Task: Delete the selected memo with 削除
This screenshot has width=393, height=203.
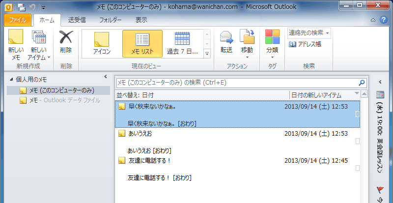Action: point(66,42)
